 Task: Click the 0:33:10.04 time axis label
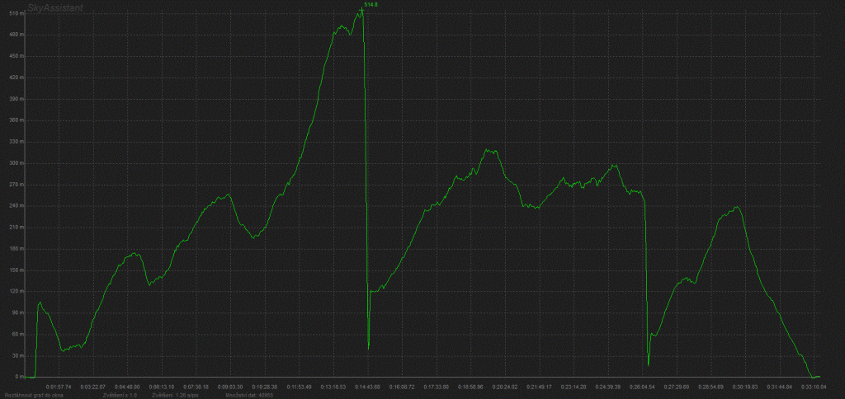pyautogui.click(x=813, y=386)
